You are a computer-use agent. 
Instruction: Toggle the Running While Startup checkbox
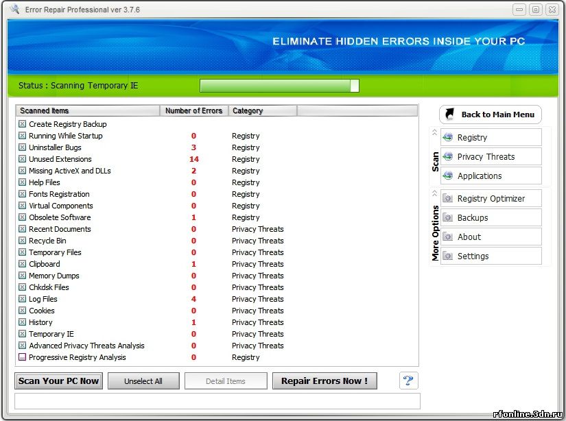pos(23,136)
